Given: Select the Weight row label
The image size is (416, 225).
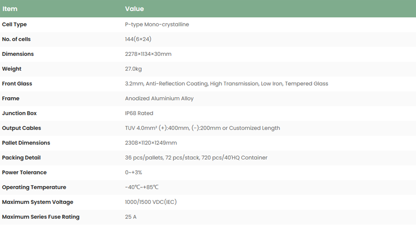Looking at the screenshot, I should 12,69.
